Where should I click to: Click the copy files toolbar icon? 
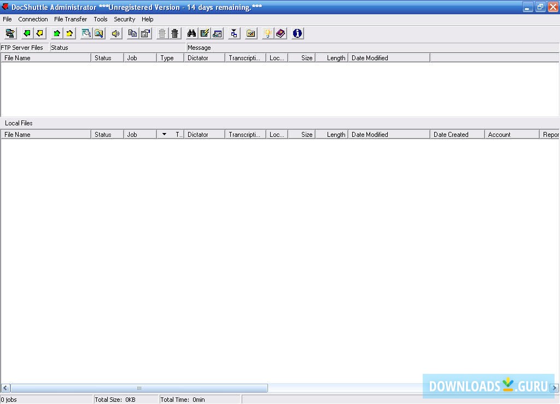132,33
